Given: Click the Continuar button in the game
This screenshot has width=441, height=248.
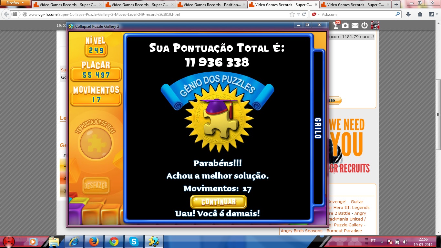Looking at the screenshot, I should 218,202.
